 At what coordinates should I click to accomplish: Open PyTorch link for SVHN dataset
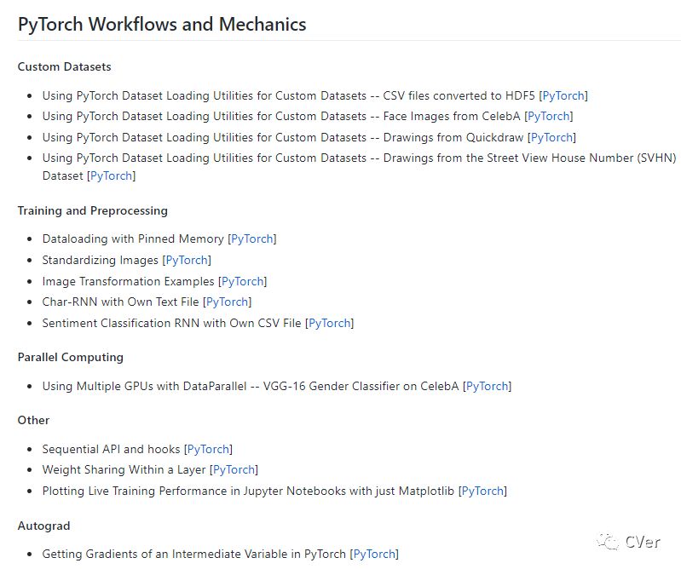[111, 175]
